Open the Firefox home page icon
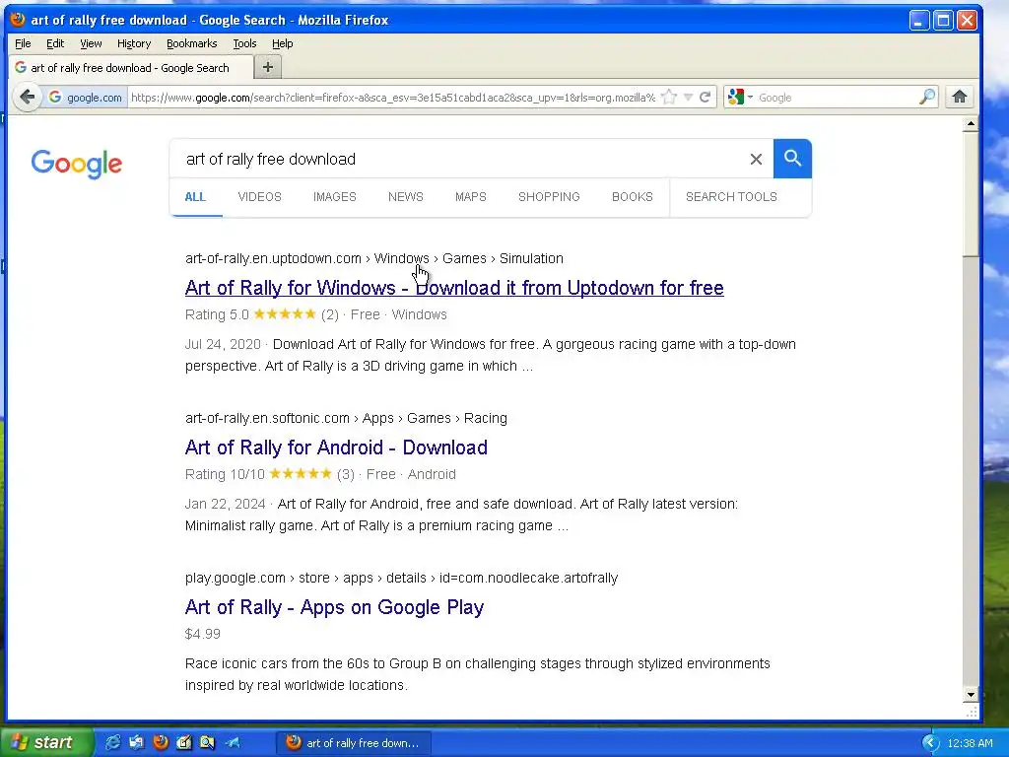Image resolution: width=1009 pixels, height=757 pixels. coord(960,98)
